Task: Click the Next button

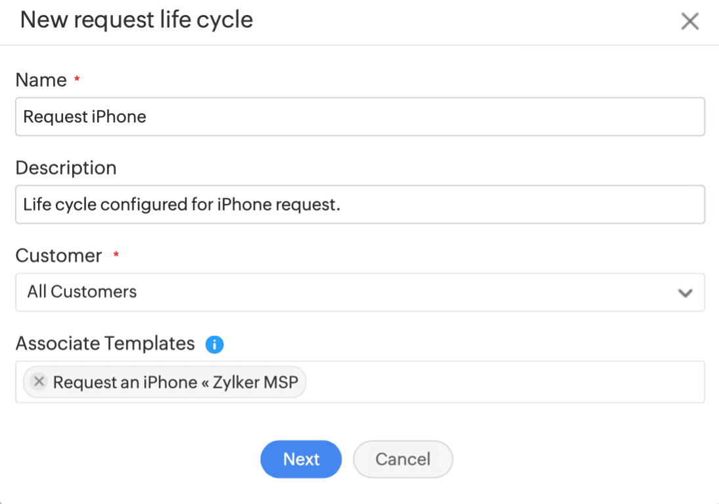Action: (301, 459)
